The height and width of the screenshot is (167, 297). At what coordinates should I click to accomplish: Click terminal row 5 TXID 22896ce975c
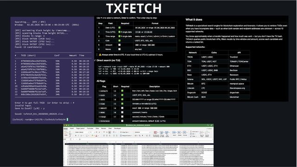(34, 72)
